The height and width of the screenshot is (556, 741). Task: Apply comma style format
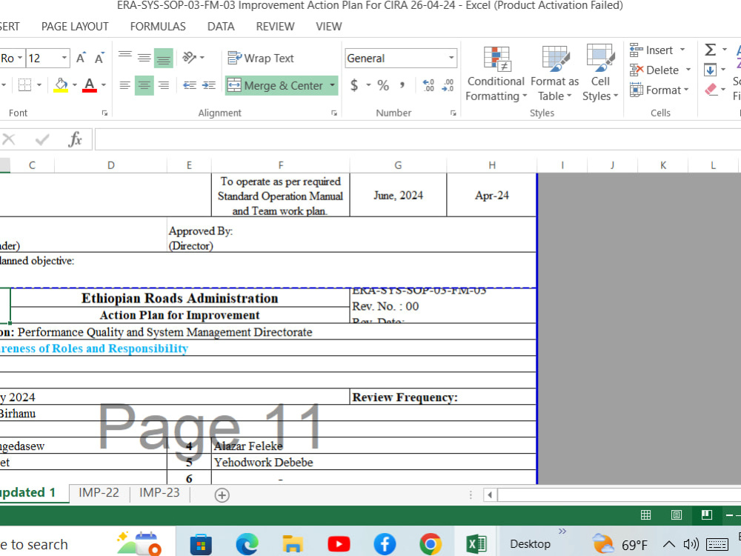402,85
